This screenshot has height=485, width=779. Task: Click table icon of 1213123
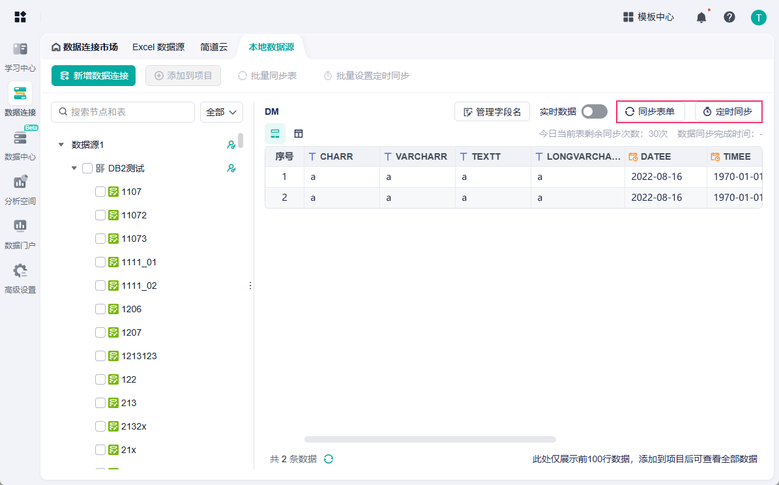113,356
